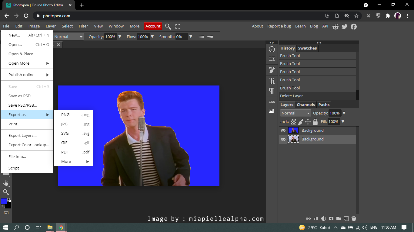Screen dimensions: 414x232
Task: Click the black background color swatch
Action: pos(9,206)
